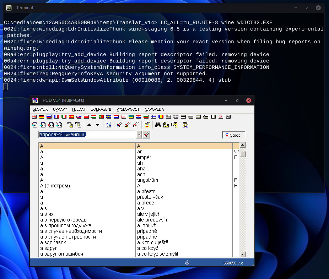Click the CS dictionary icon

coord(221,117)
